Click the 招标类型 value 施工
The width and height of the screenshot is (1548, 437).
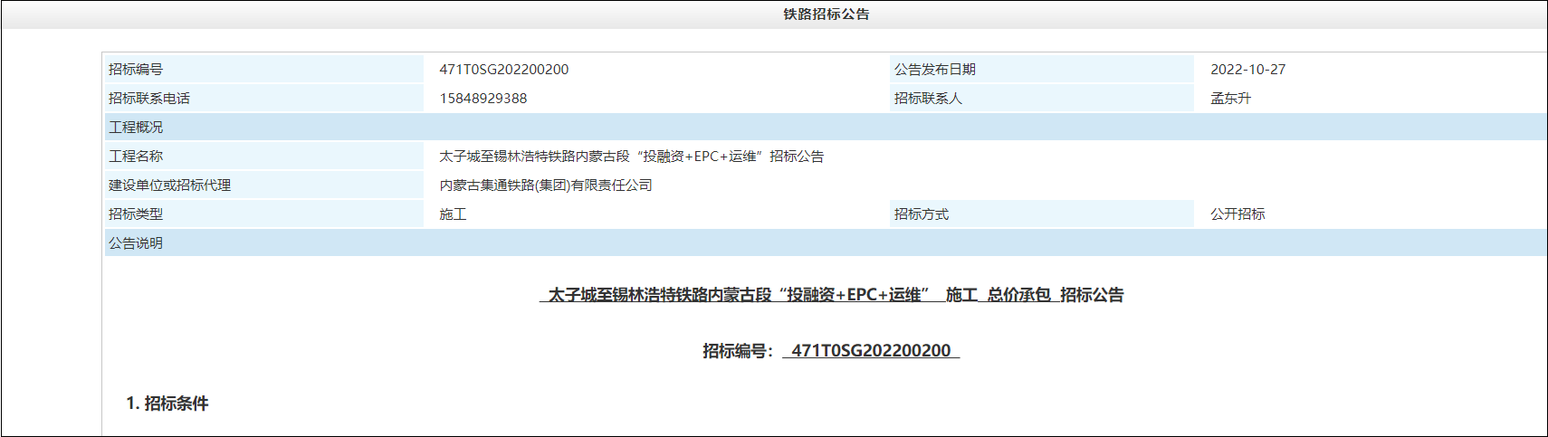[453, 214]
